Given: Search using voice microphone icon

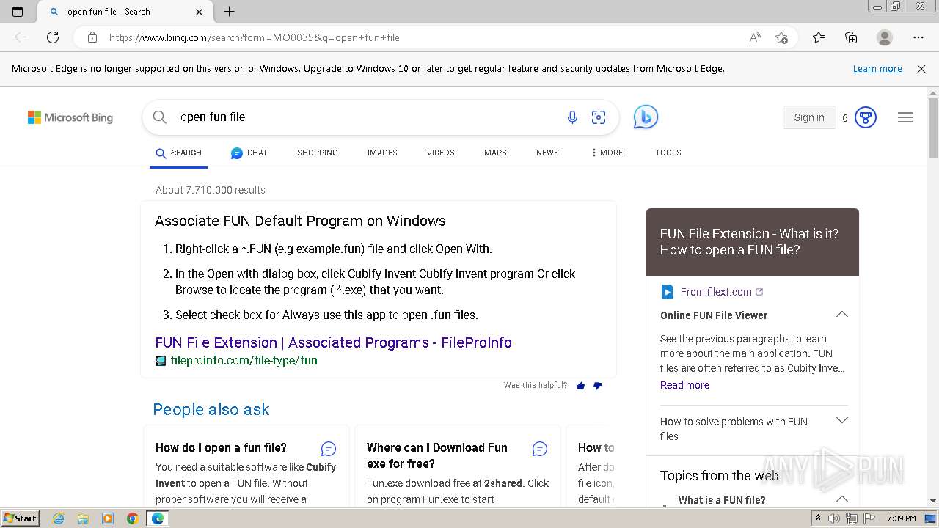Looking at the screenshot, I should (x=572, y=117).
